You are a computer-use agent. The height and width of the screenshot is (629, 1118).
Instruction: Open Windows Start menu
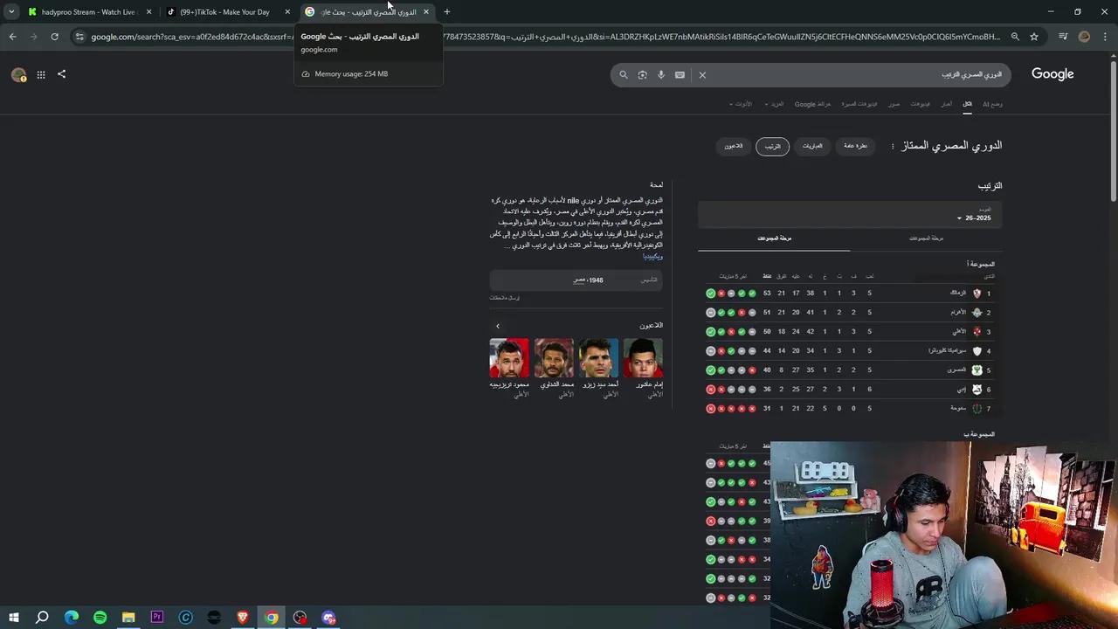coord(13,618)
